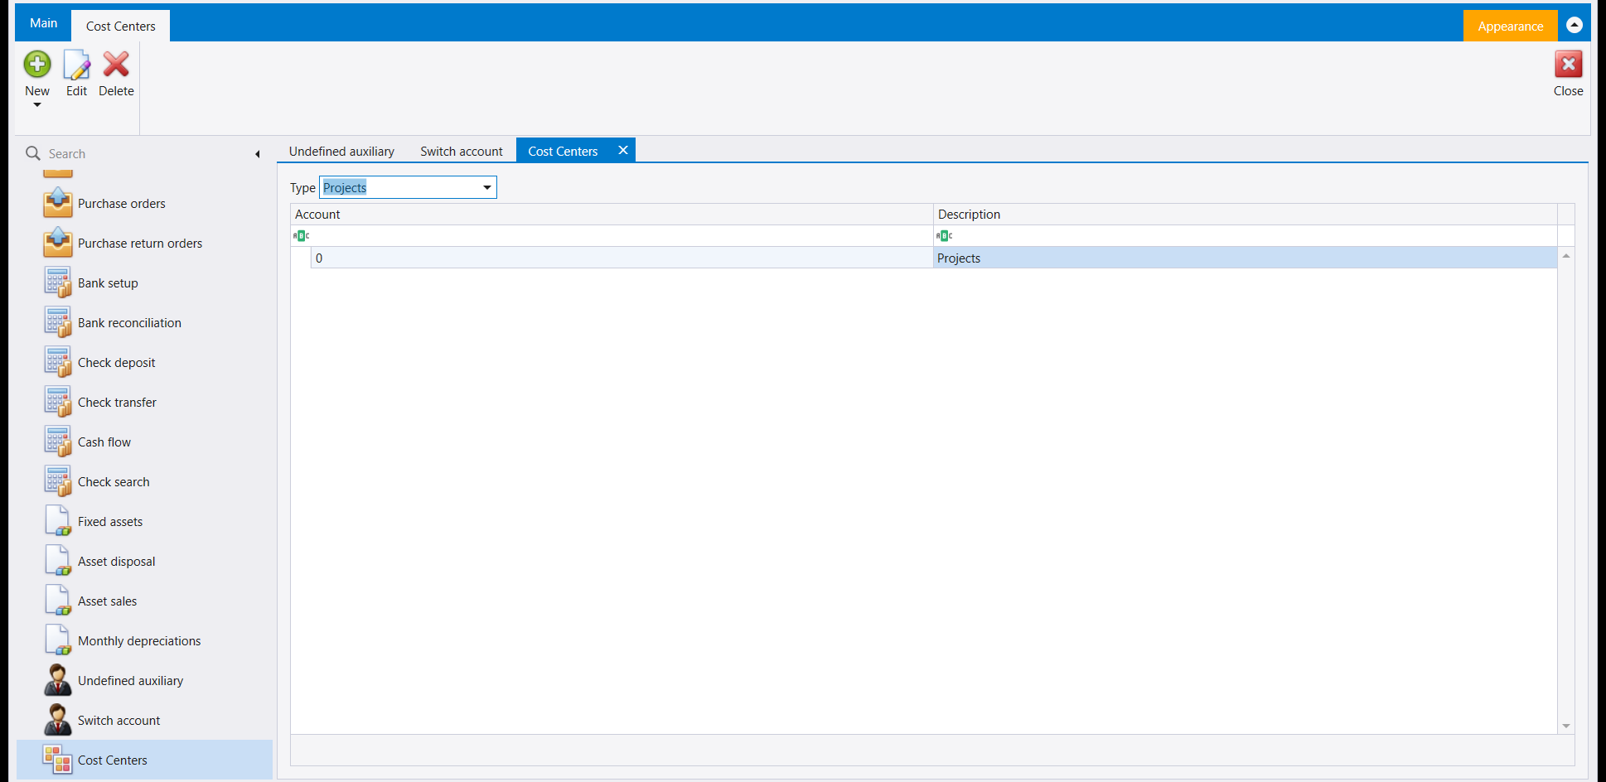This screenshot has width=1606, height=782.
Task: Click grid scrollbar up arrow
Action: [x=1566, y=256]
